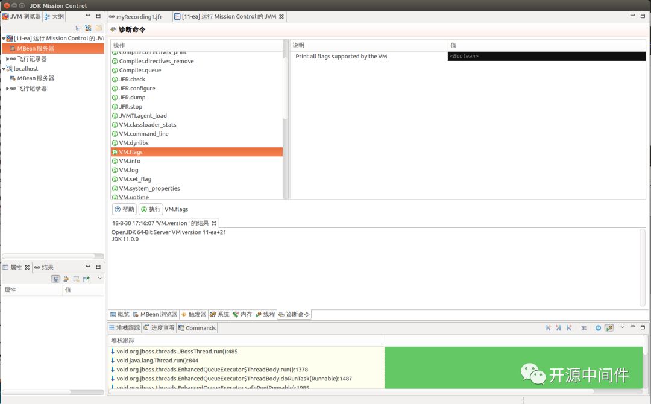The height and width of the screenshot is (404, 651).
Task: Click the filter arrow icon in properties toolbar
Action: (66, 279)
